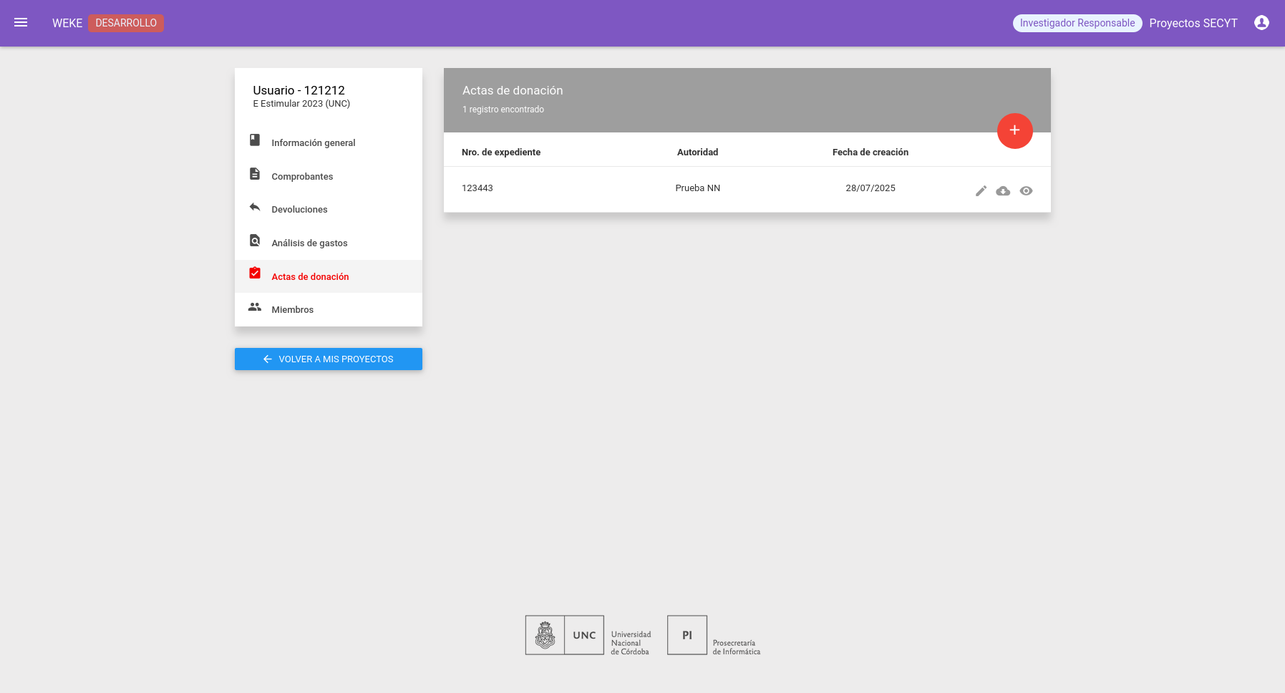Image resolution: width=1285 pixels, height=693 pixels.
Task: Open Análisis de gastos section
Action: coord(329,243)
